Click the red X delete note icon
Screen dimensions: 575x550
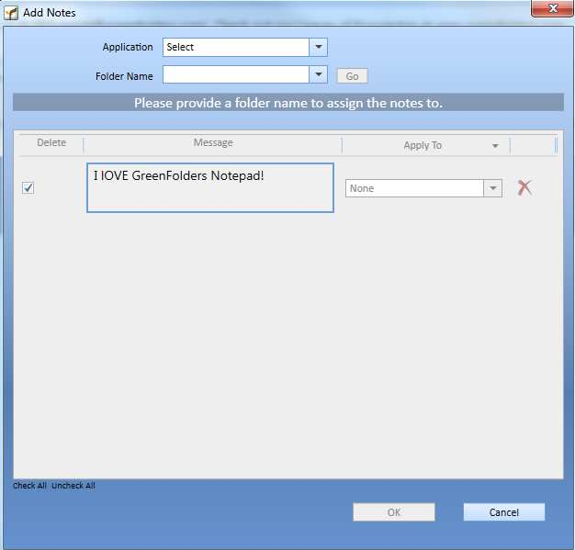pos(524,187)
